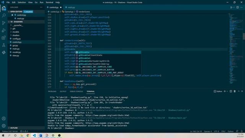The image size is (245, 138).
Task: Change encoding via UTF-8 indicator
Action: pyautogui.click(x=216, y=131)
